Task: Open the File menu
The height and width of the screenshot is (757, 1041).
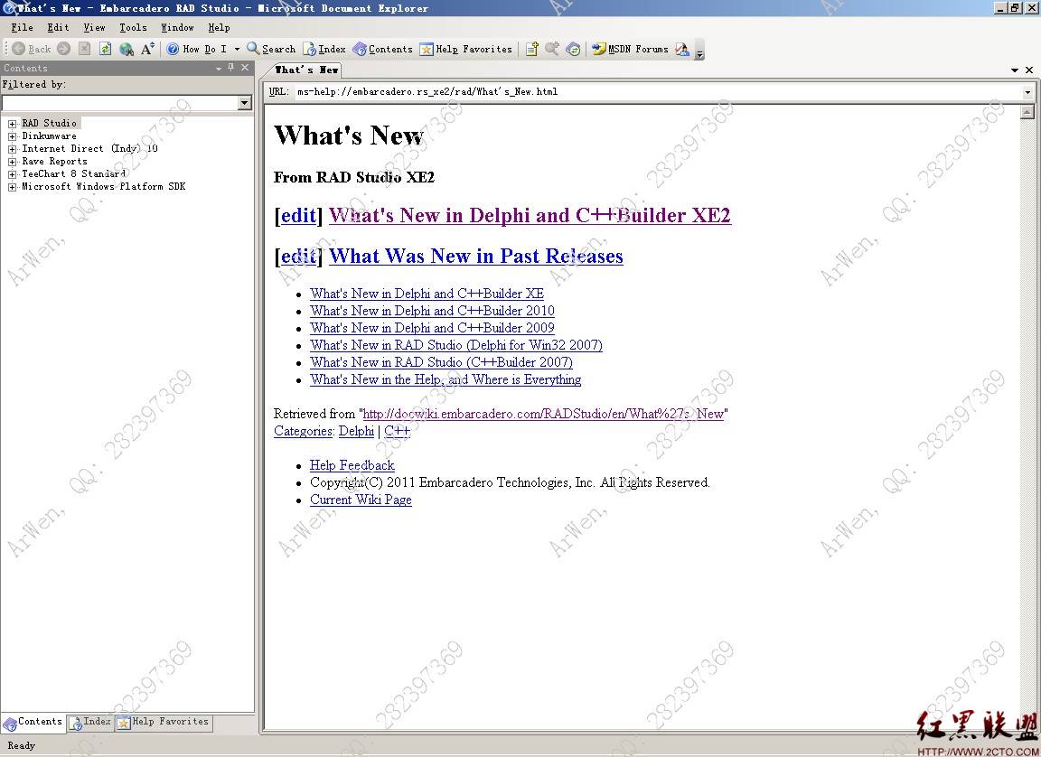Action: pos(22,27)
